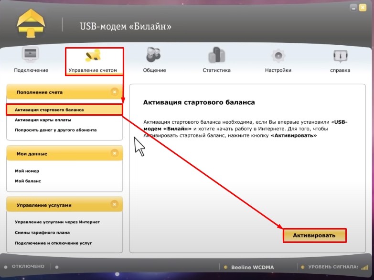Click the УРОВЕНЬ СИГНАЛА label
Viewport: 374px width, 280px height.
click(333, 267)
